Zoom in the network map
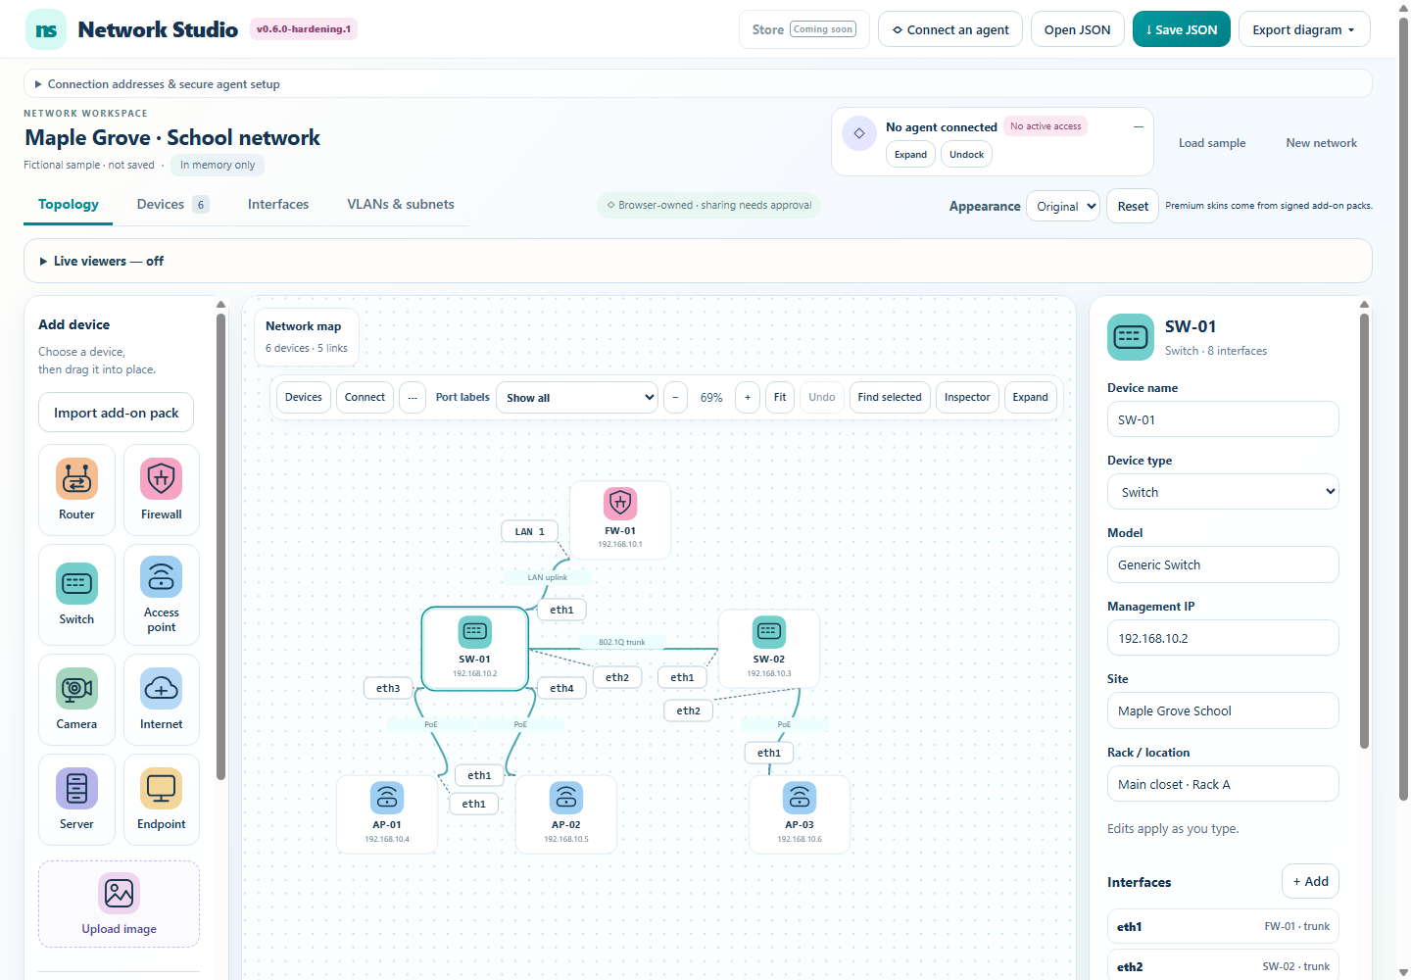The height and width of the screenshot is (980, 1411). point(748,397)
